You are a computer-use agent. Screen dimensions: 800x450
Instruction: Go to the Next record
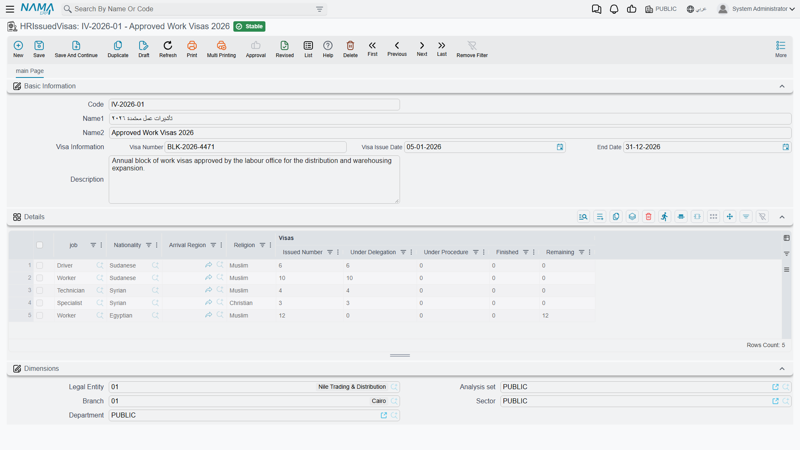(422, 48)
